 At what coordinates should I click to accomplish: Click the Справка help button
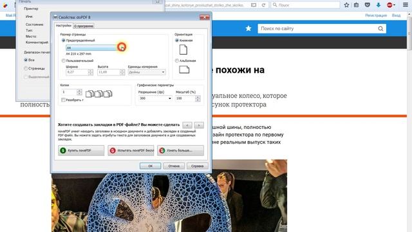tap(198, 166)
